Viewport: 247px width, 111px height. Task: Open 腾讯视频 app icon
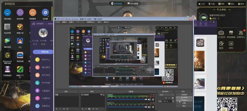coord(7,41)
